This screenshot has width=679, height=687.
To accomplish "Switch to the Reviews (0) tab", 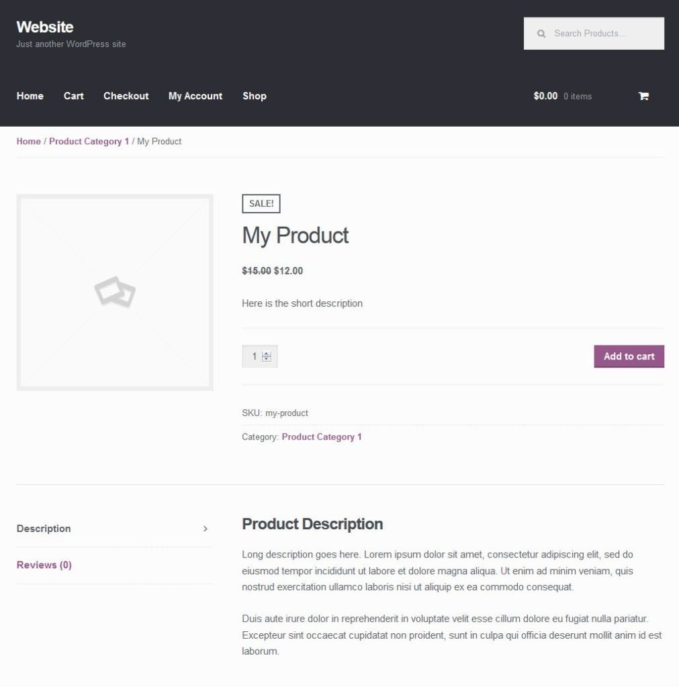I will point(43,565).
